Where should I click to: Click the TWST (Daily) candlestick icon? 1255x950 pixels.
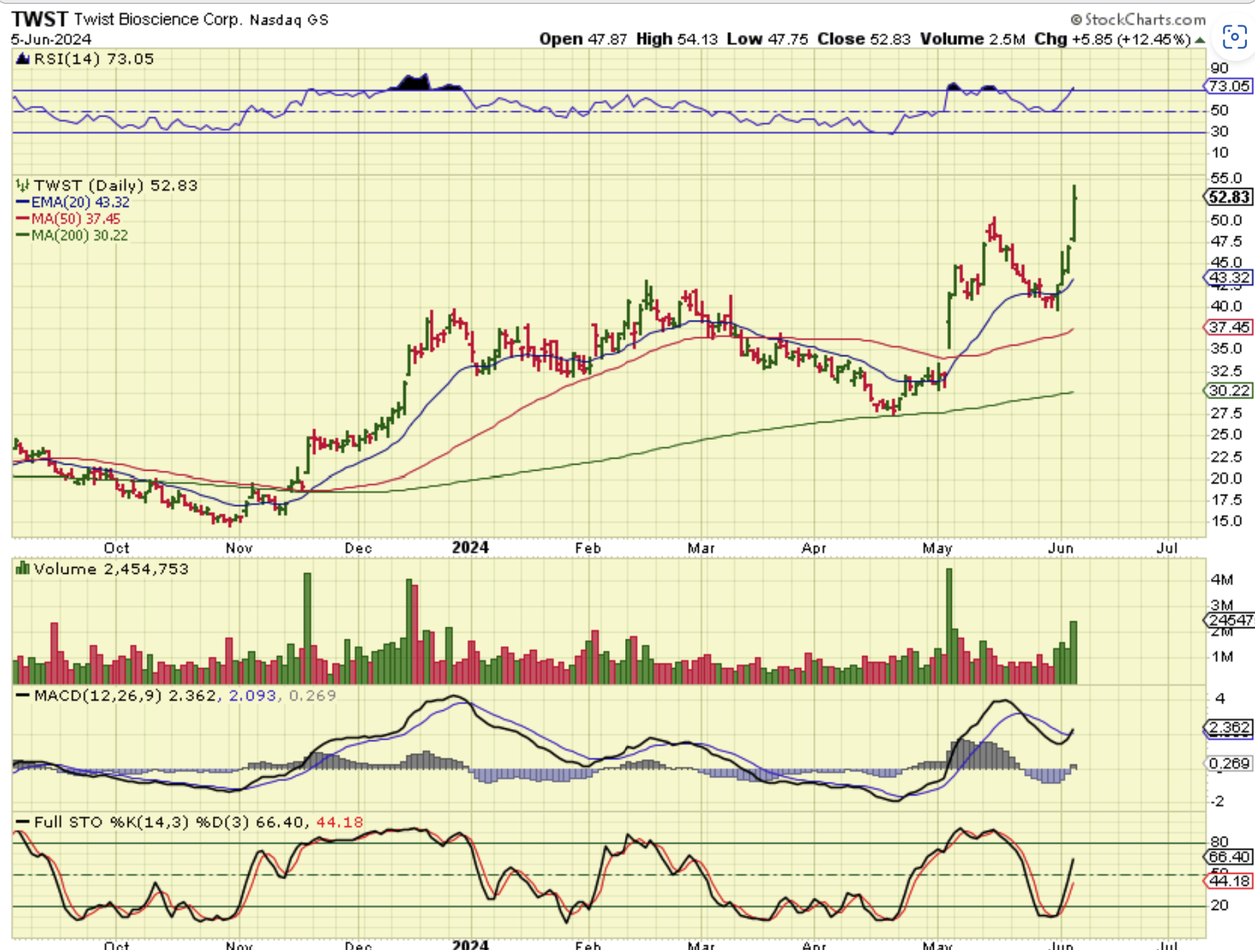pos(23,185)
